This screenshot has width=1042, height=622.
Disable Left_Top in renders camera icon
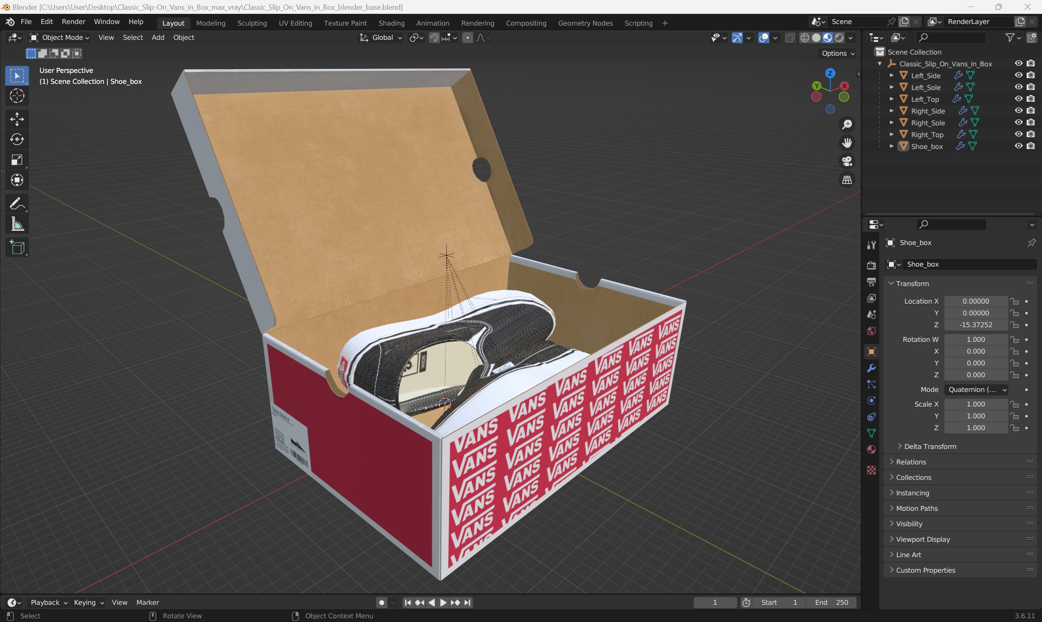coord(1031,99)
